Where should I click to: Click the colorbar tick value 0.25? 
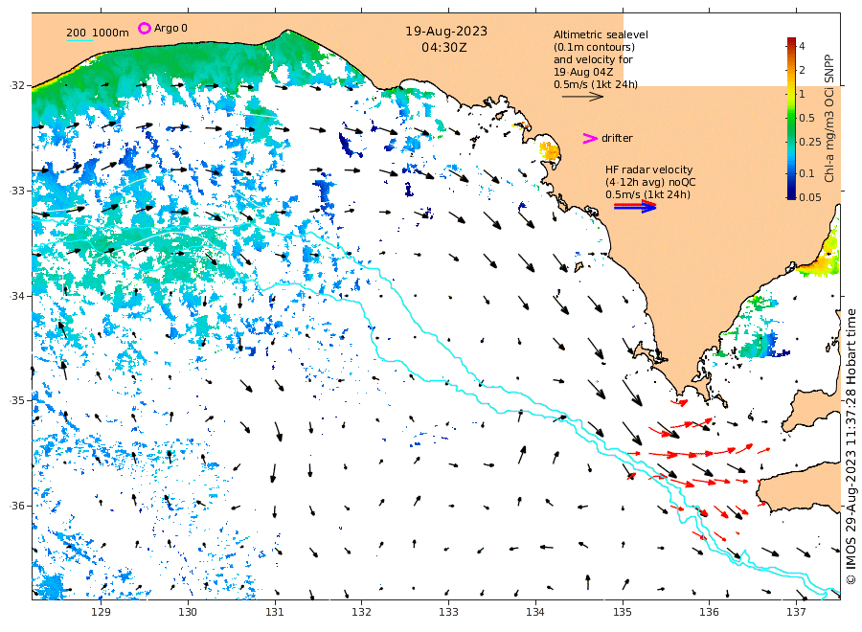809,142
